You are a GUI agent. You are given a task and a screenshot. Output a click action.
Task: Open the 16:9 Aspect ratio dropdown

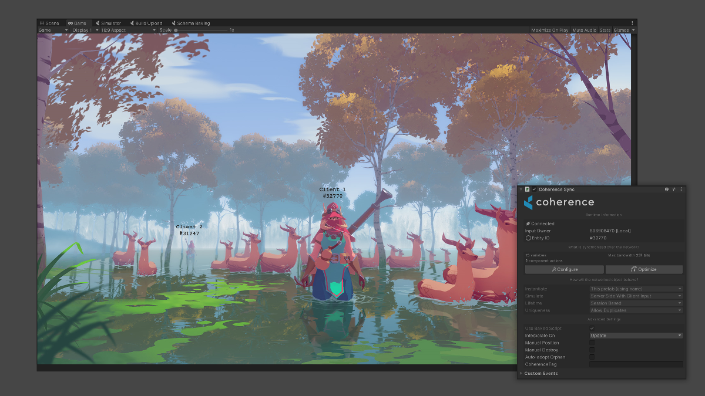(x=128, y=30)
